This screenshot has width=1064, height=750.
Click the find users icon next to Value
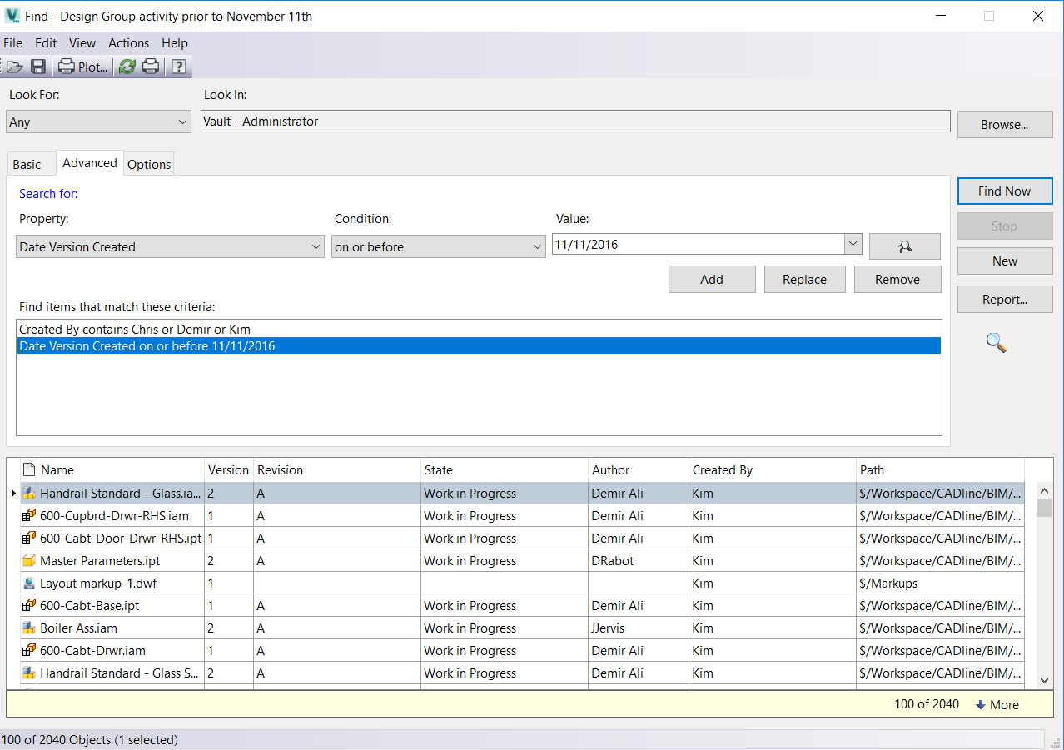click(x=905, y=246)
